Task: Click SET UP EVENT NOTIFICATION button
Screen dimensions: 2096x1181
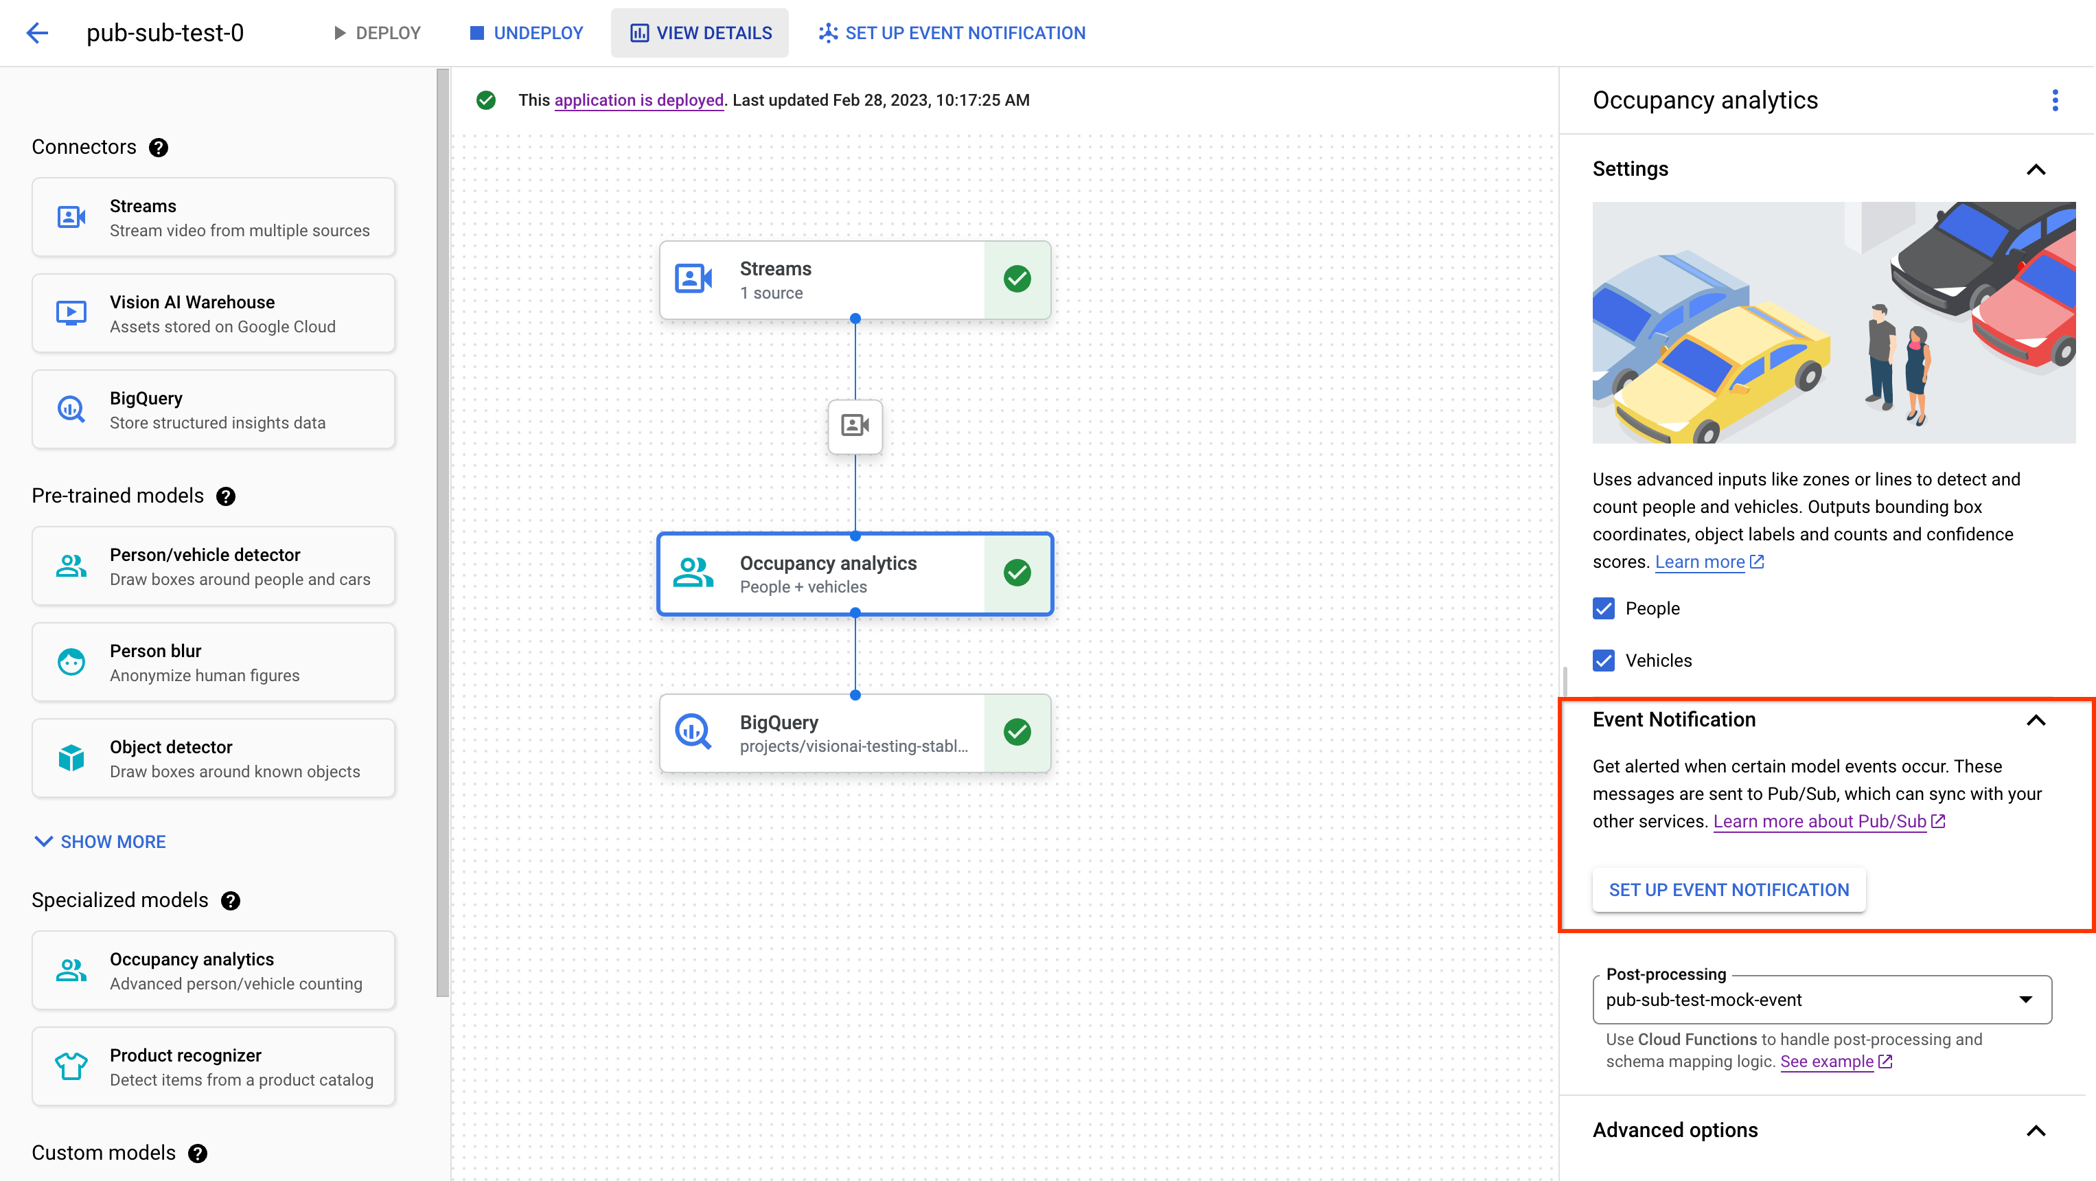Action: (1727, 888)
